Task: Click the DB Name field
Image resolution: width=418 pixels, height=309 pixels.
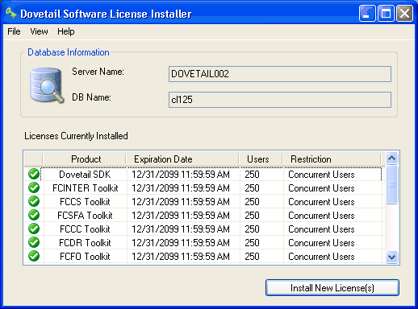Action: (280, 100)
